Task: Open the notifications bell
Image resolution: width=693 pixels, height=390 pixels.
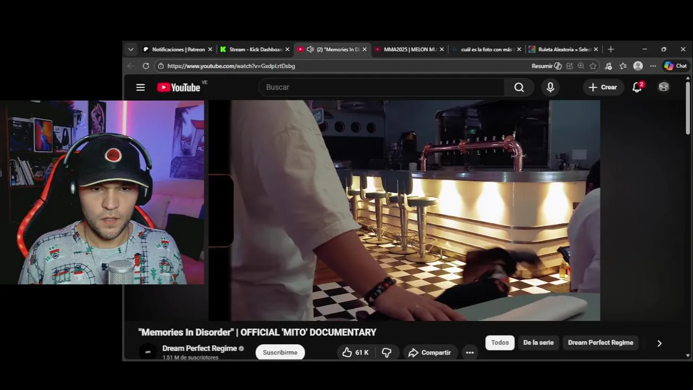Action: [637, 87]
